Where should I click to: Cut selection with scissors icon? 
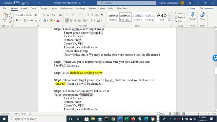[10, 14]
